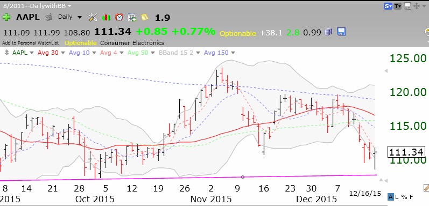Image resolution: width=429 pixels, height=206 pixels.
Task: Click the +38.1 value
Action: point(270,33)
